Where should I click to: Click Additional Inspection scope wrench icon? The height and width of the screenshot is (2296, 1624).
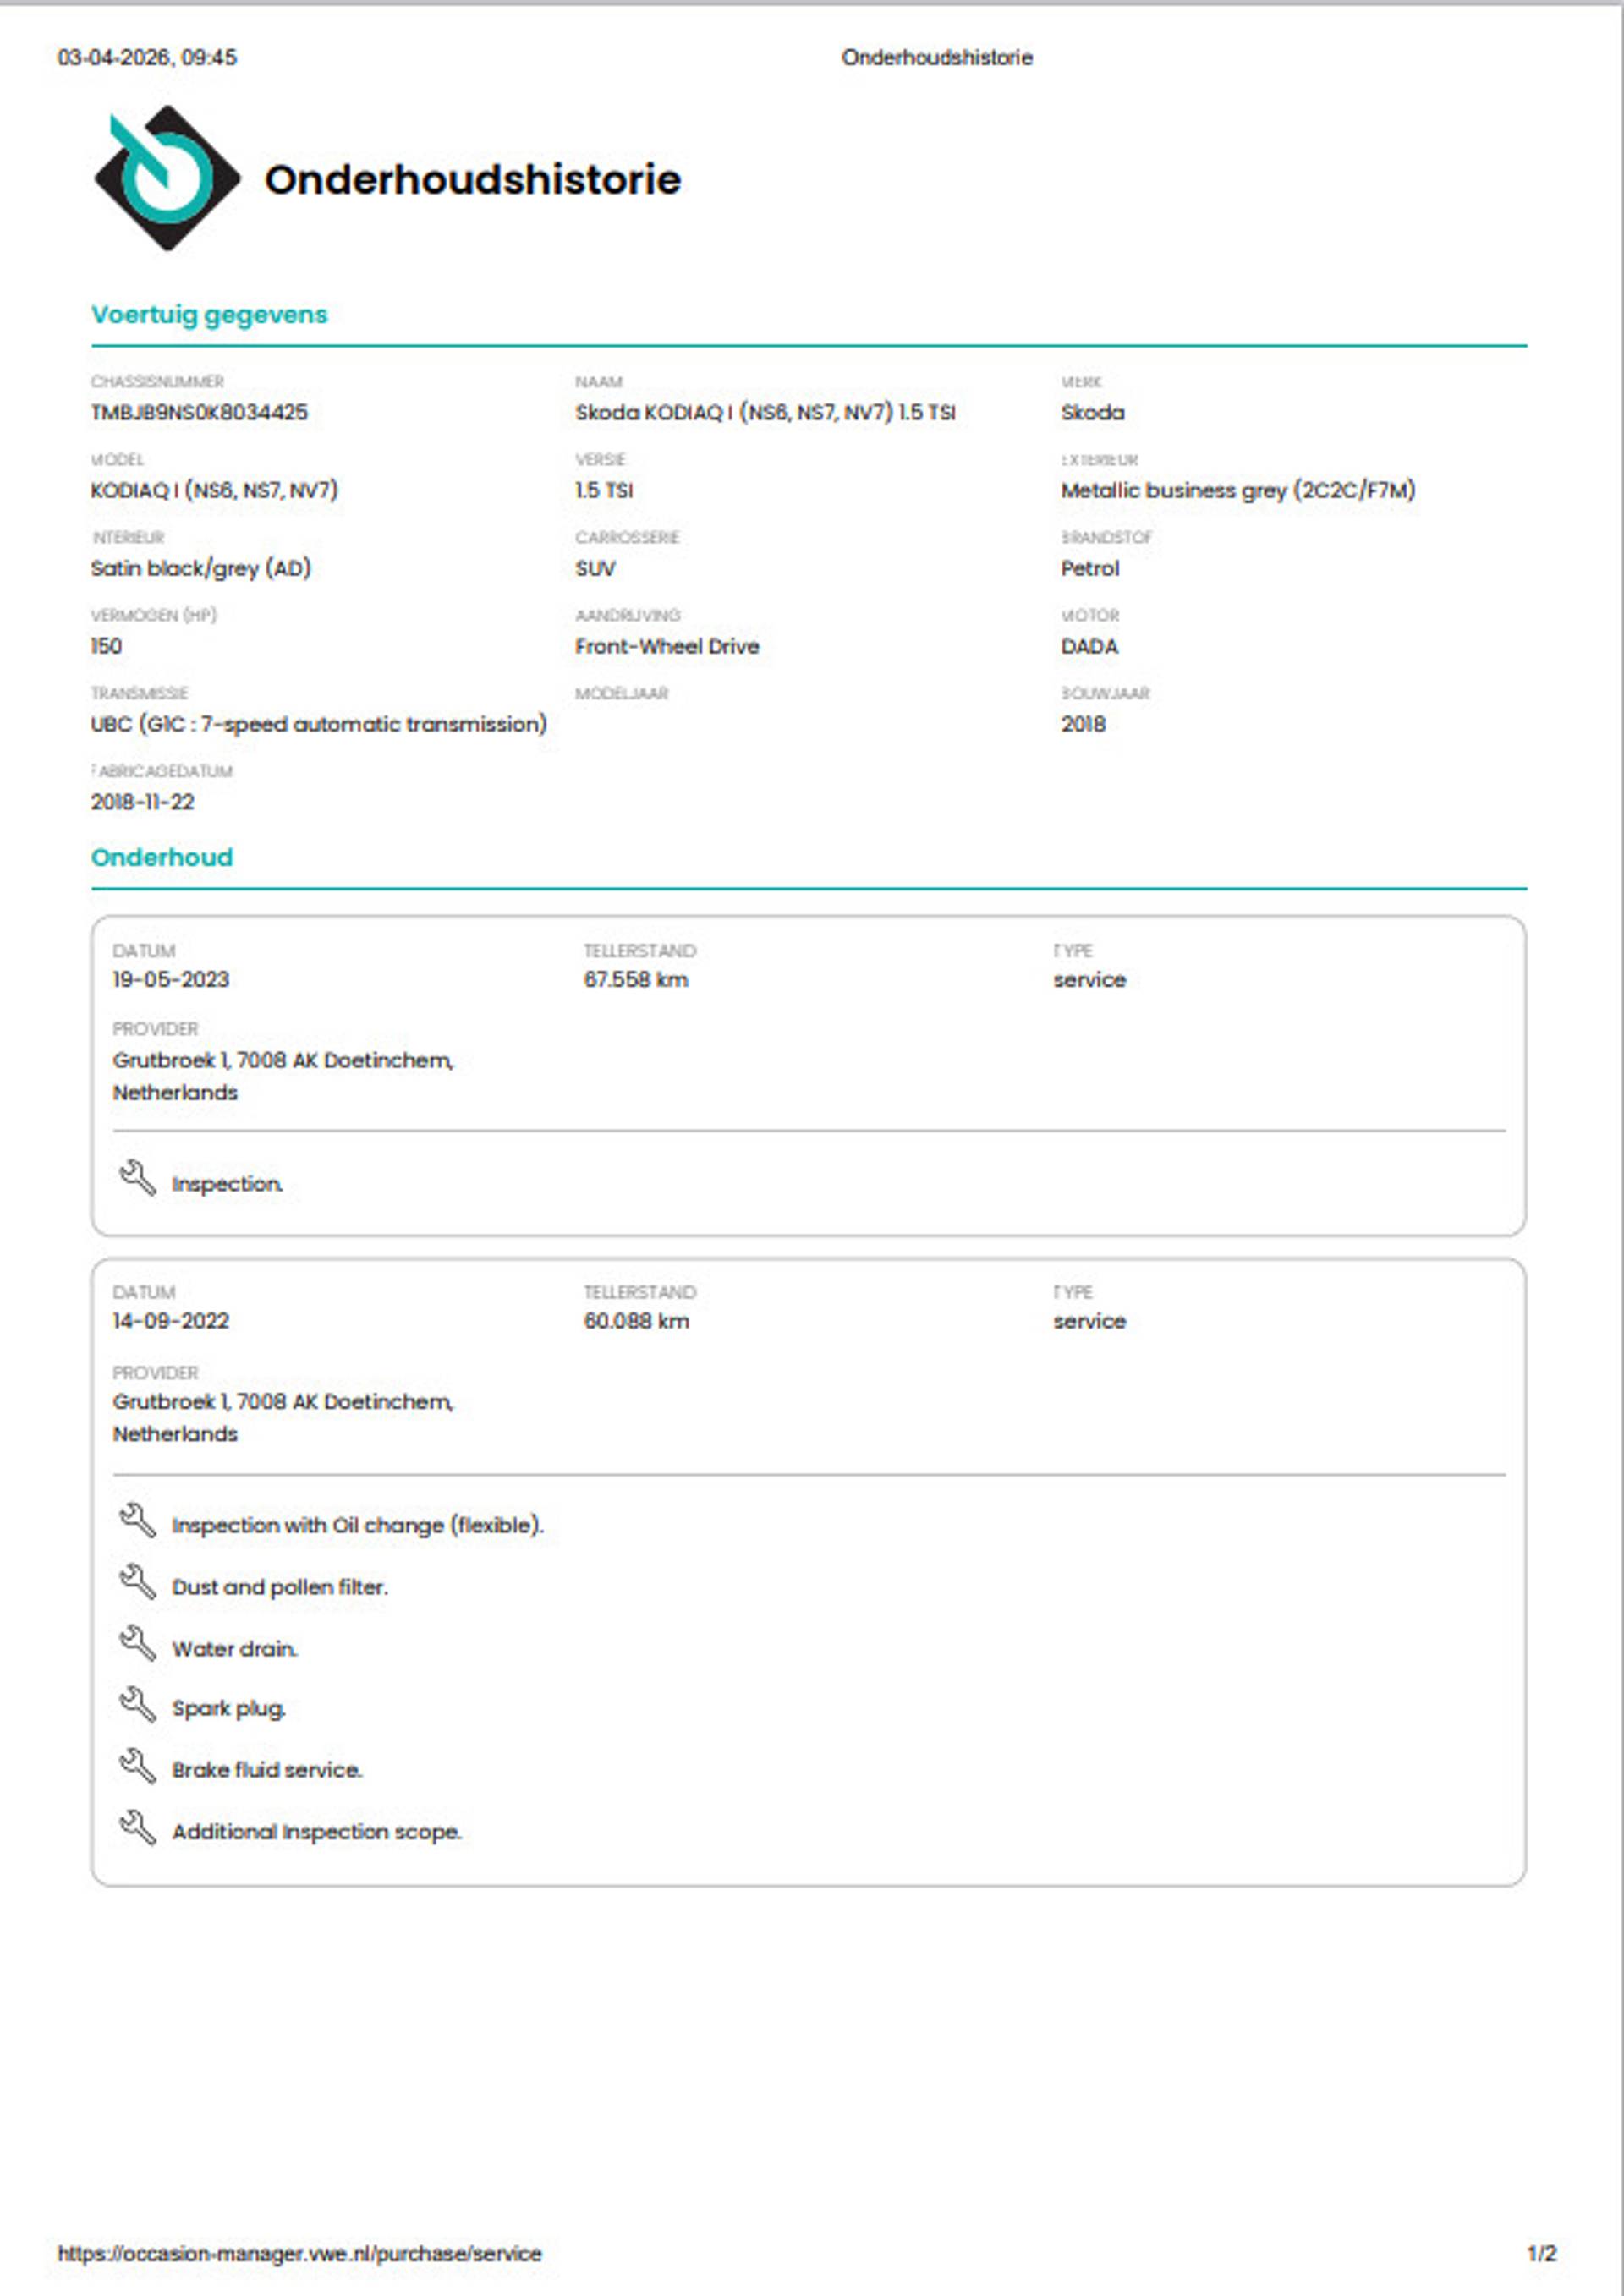137,1827
